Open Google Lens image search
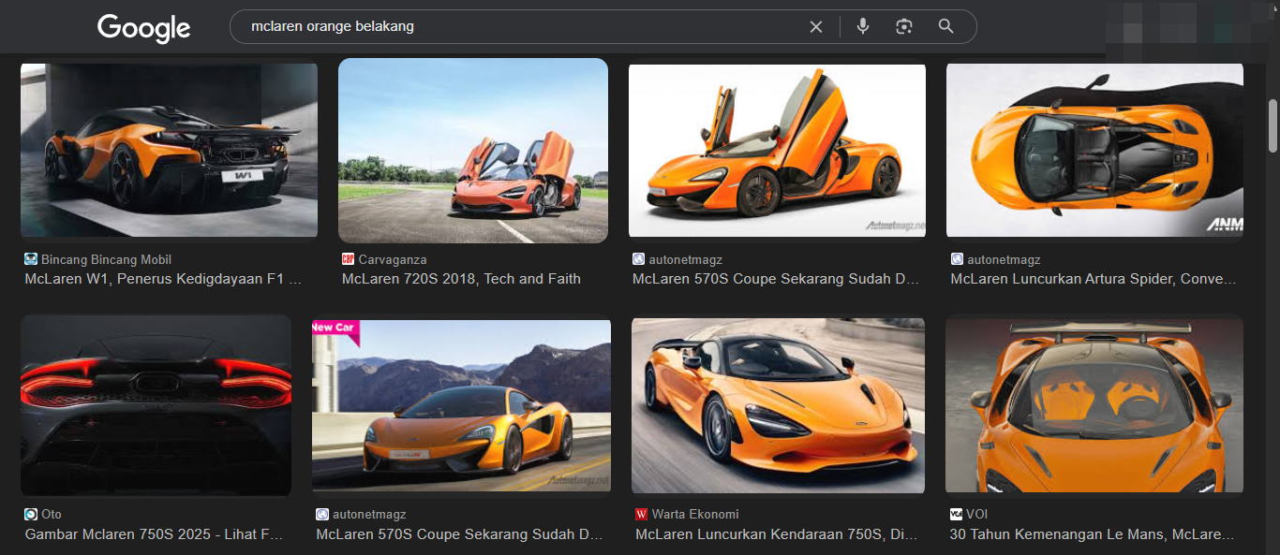The height and width of the screenshot is (555, 1280). click(x=903, y=27)
